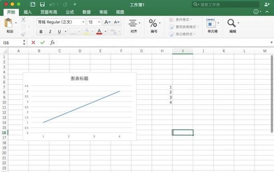Open 单元格样式 cell styles
274x172 pixels.
(x=182, y=34)
